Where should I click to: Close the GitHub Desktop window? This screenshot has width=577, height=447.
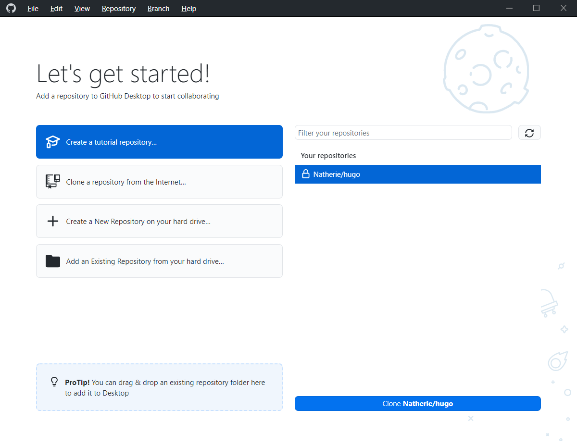pyautogui.click(x=564, y=8)
